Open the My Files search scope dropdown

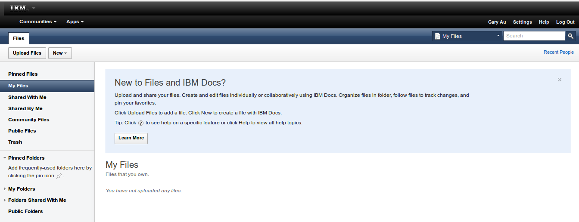click(x=467, y=36)
